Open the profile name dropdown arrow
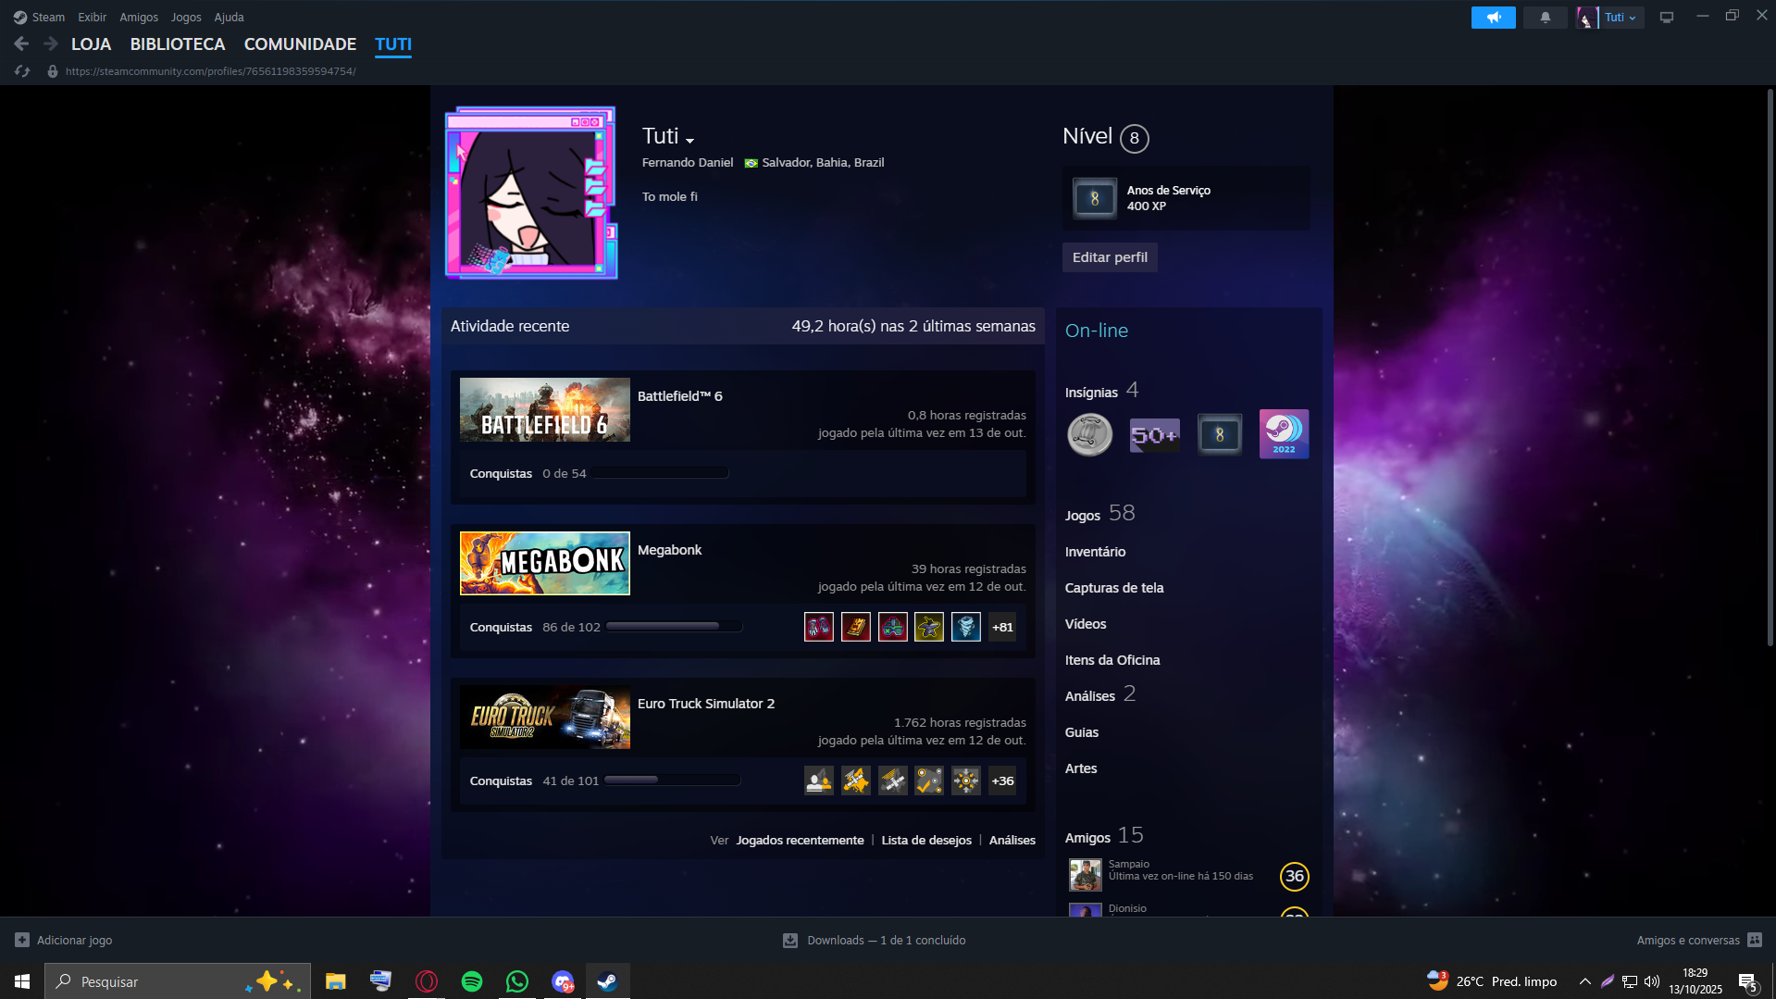 pyautogui.click(x=690, y=140)
